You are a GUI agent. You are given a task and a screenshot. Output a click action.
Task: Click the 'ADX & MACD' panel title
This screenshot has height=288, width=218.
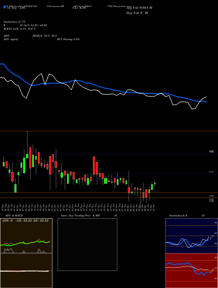click(14, 216)
